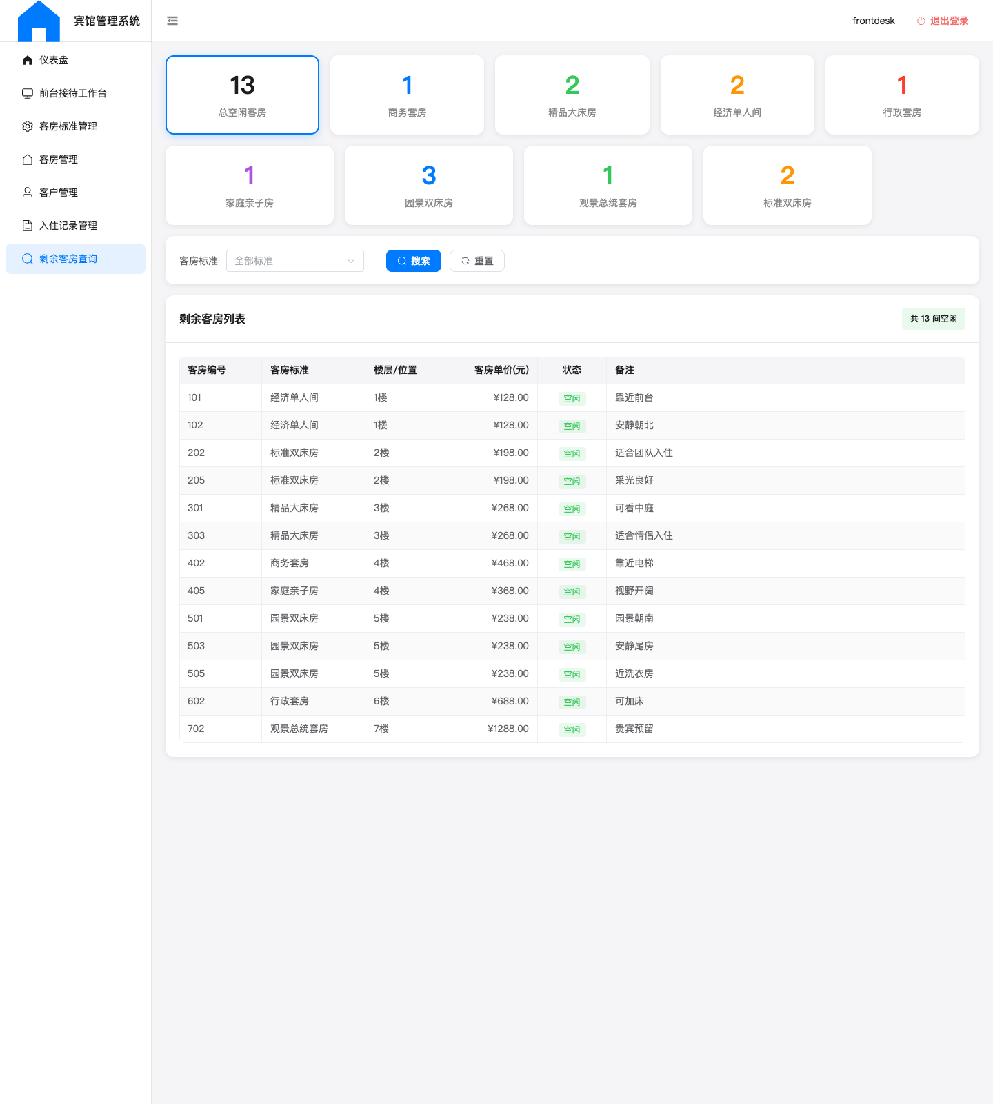The width and height of the screenshot is (993, 1104).
Task: Select the 精品大床房 stat card
Action: click(572, 95)
